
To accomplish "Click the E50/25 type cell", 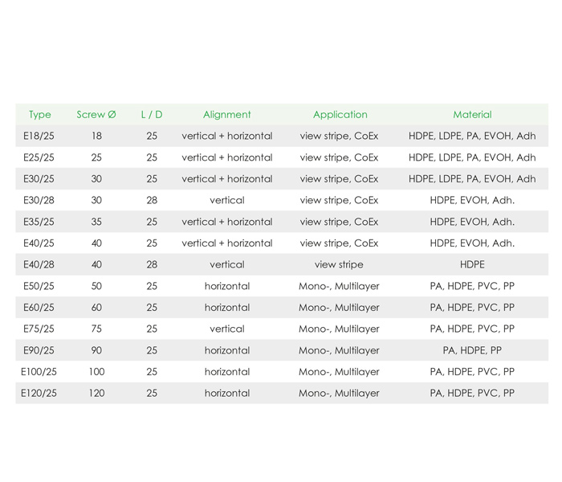I will [39, 286].
